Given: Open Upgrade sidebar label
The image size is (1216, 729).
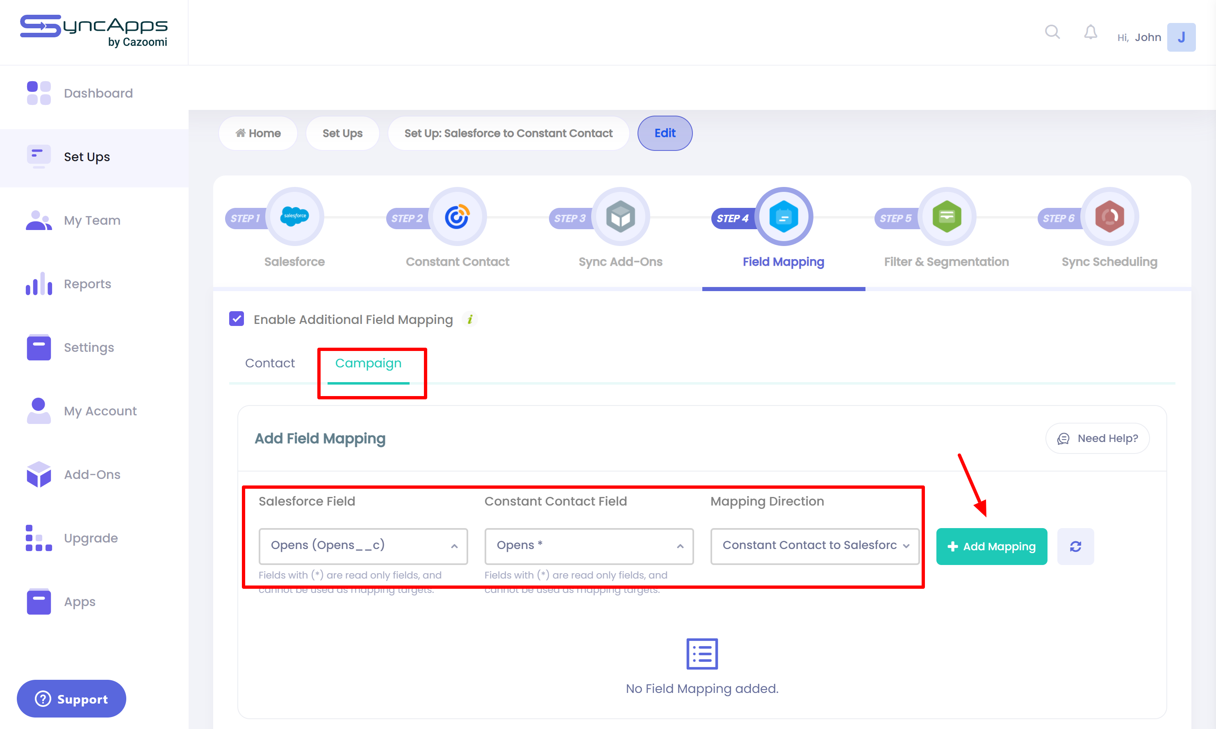Looking at the screenshot, I should pos(91,538).
